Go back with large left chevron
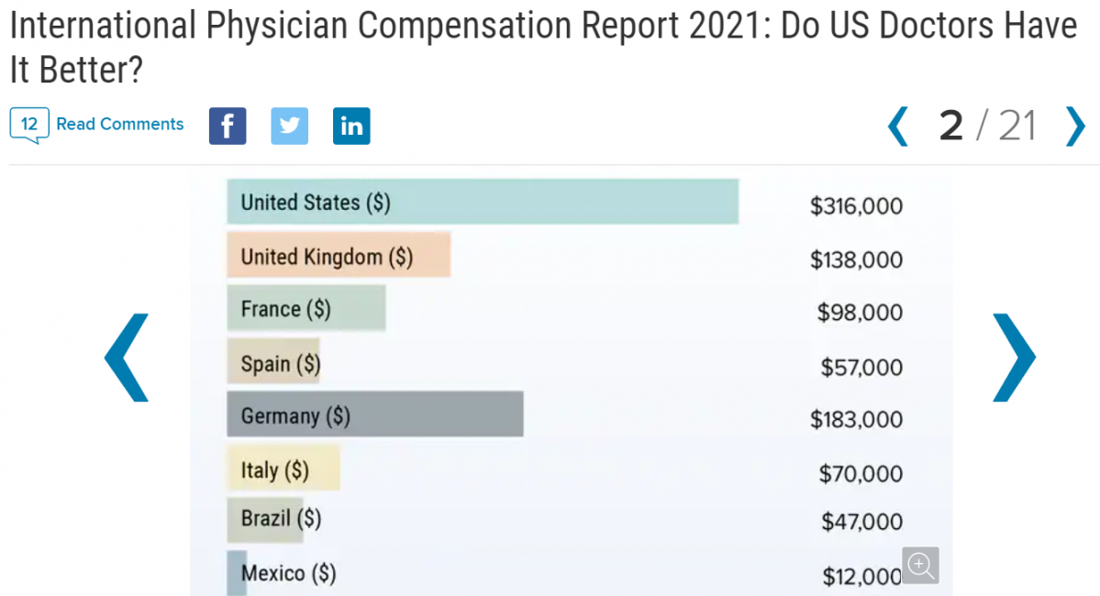The height and width of the screenshot is (596, 1100). [x=126, y=358]
